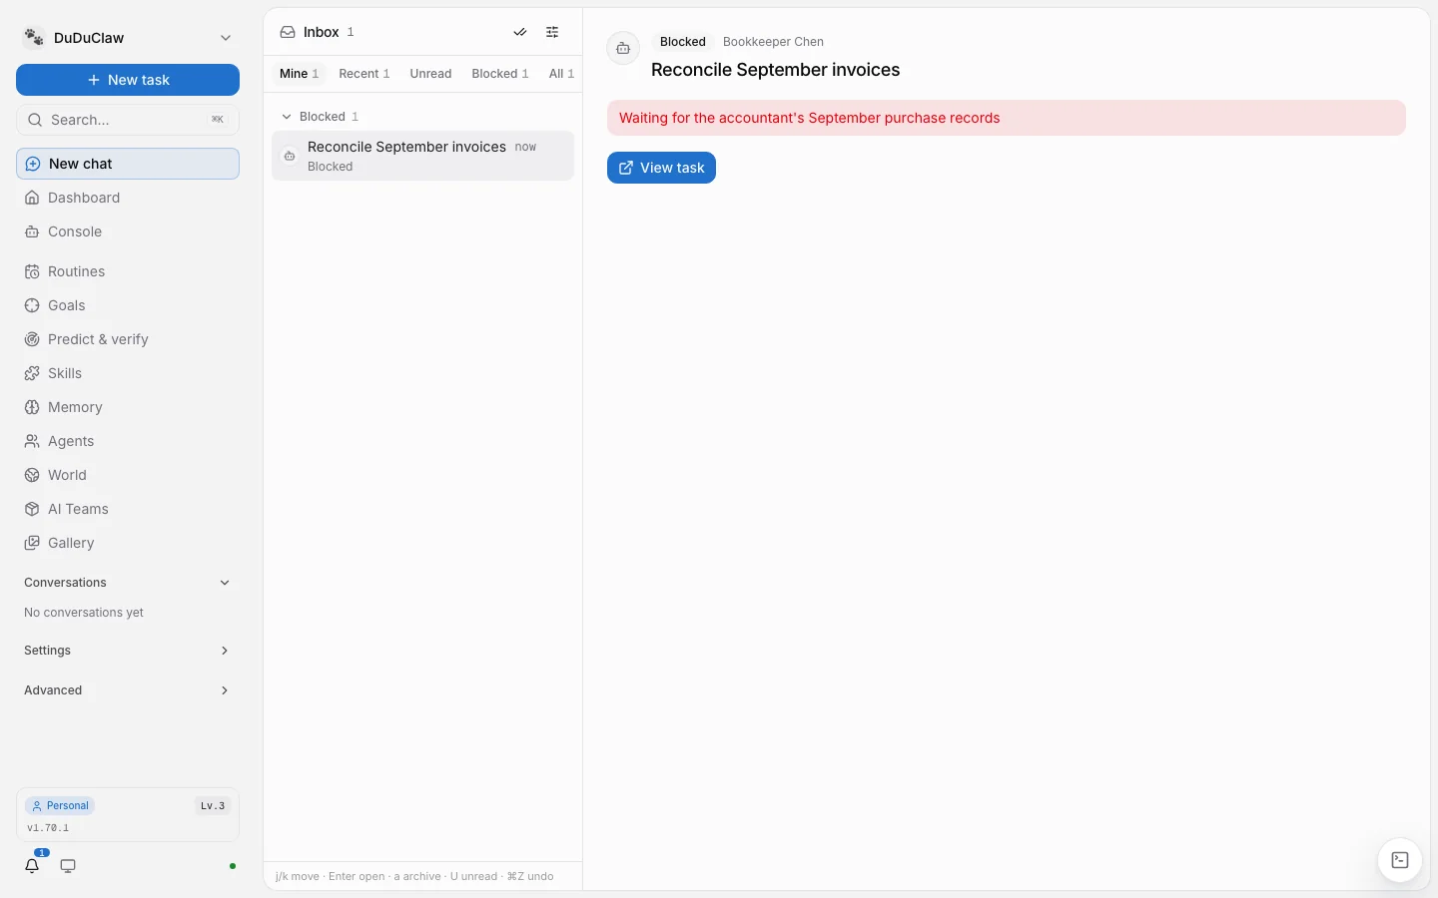
Task: Click the green connection status dot
Action: (x=233, y=866)
